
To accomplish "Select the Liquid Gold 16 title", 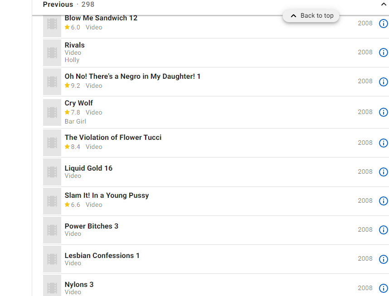I will point(88,168).
